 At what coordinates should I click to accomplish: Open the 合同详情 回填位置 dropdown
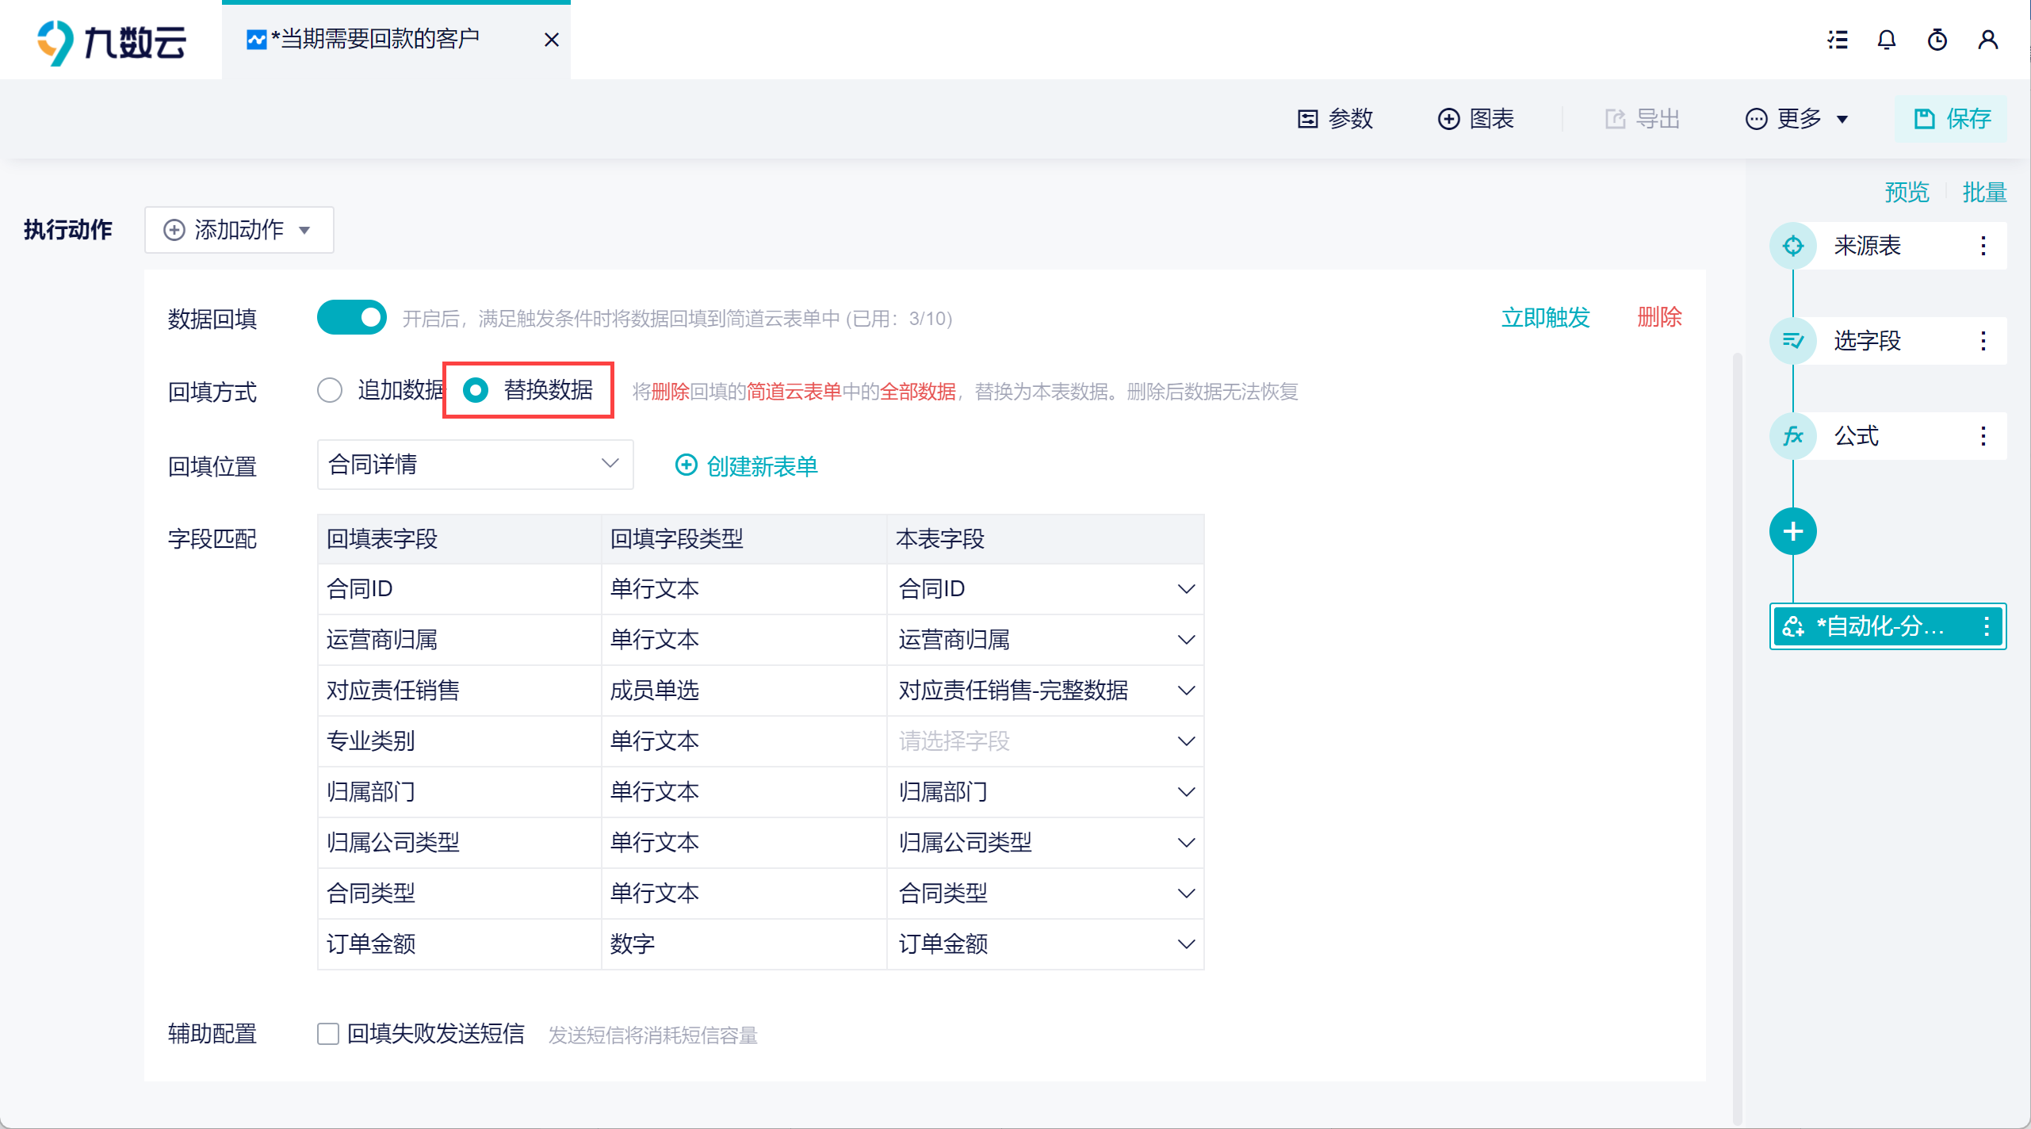[474, 465]
